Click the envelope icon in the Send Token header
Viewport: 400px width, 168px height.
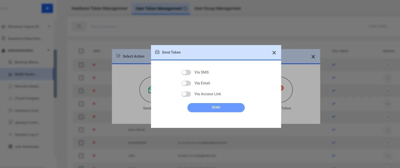157,52
